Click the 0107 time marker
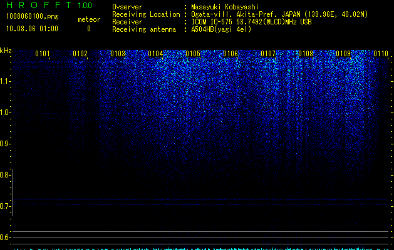The height and width of the screenshot is (250, 394). pos(268,53)
